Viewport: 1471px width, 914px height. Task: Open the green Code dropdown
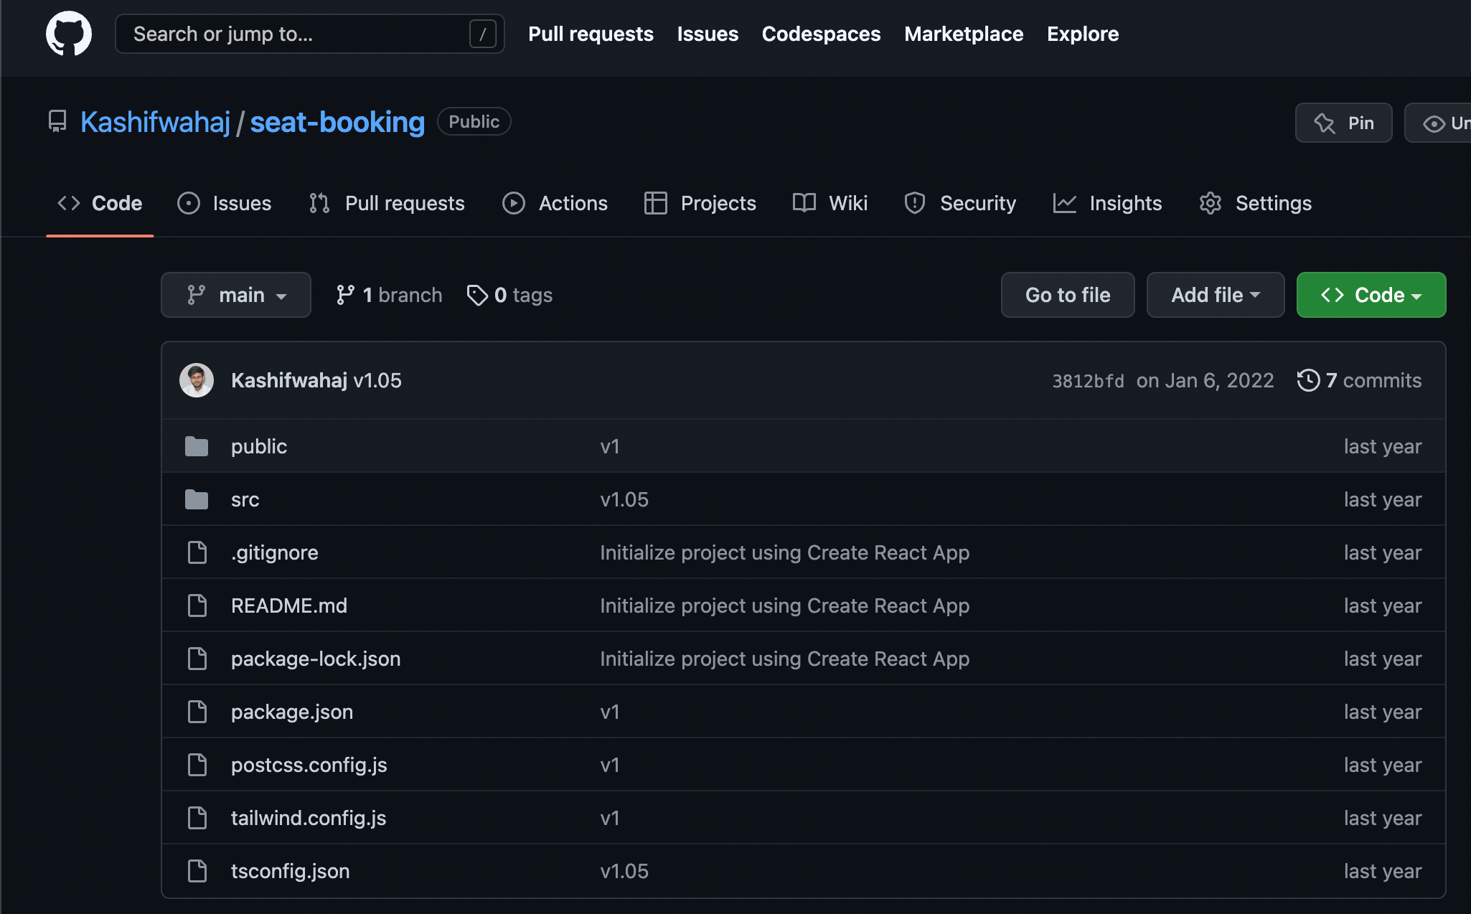[x=1371, y=295]
